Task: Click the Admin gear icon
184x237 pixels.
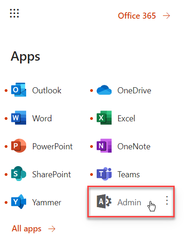Action: pos(104,202)
